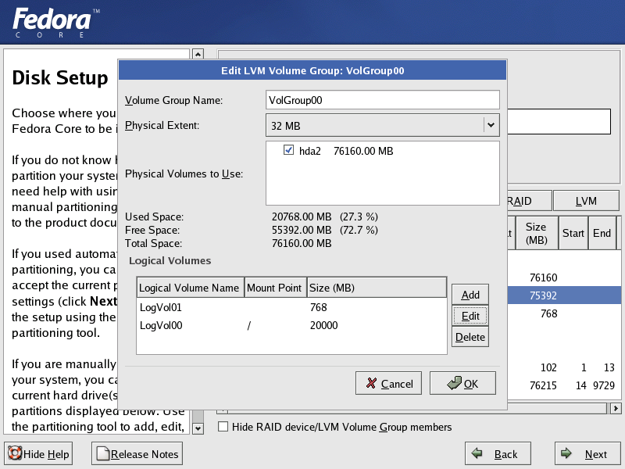Click the End column header in partition table
This screenshot has width=625, height=469.
602,233
